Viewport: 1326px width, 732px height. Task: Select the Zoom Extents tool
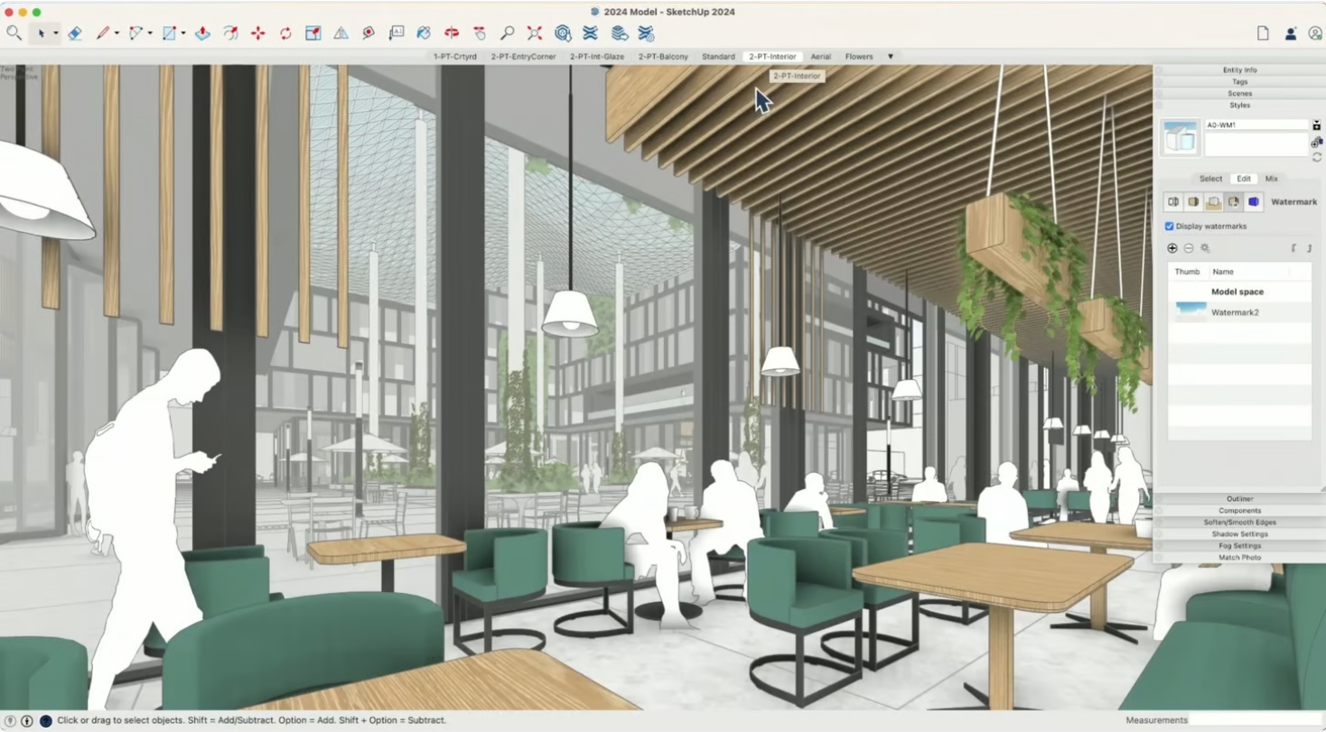tap(534, 33)
